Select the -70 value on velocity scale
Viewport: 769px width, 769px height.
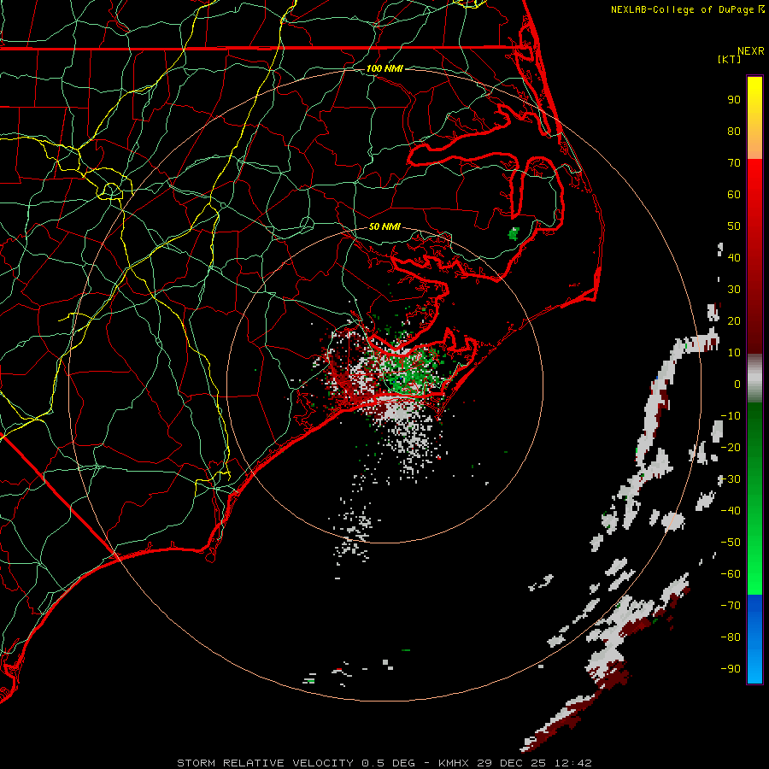coord(731,605)
